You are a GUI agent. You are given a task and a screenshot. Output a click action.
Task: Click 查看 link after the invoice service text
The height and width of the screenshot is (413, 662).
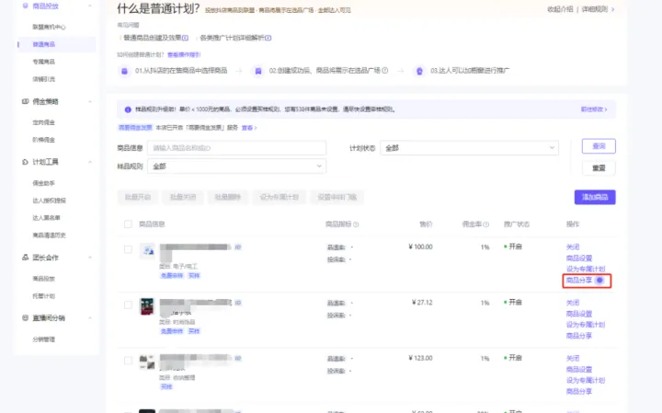point(248,128)
